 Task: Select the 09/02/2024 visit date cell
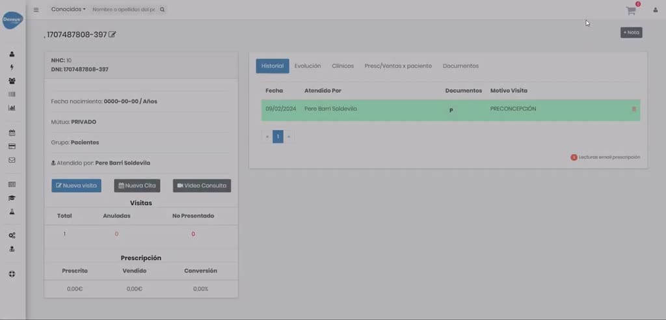point(281,109)
